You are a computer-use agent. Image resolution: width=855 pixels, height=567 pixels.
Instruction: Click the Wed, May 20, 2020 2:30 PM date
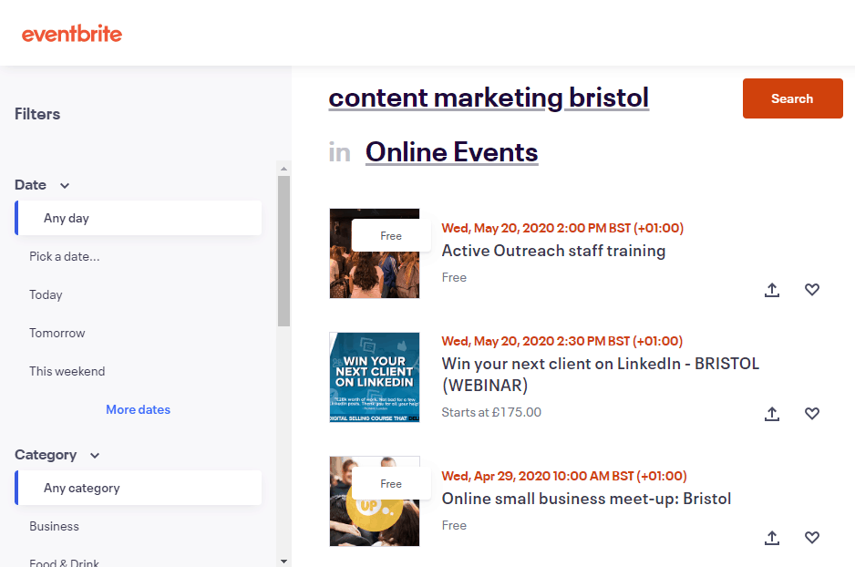click(x=561, y=341)
